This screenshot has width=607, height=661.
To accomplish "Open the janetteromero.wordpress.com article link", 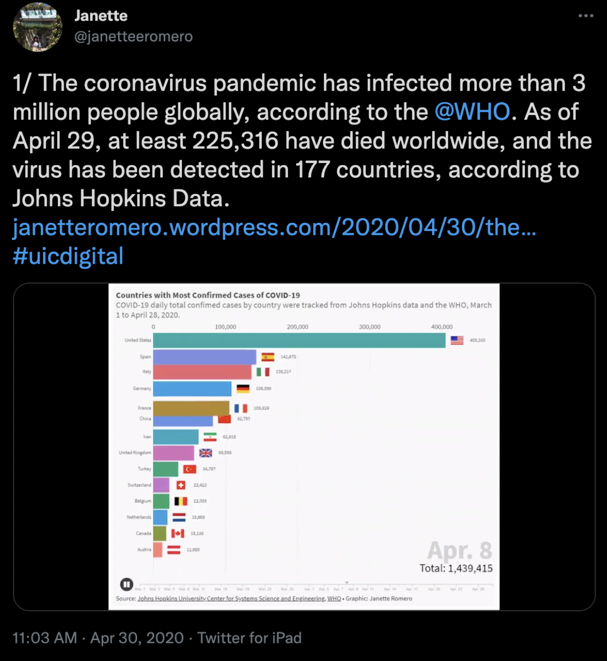I will click(274, 227).
